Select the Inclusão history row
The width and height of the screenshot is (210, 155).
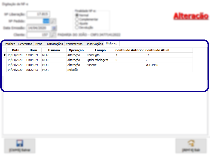[x=73, y=70]
